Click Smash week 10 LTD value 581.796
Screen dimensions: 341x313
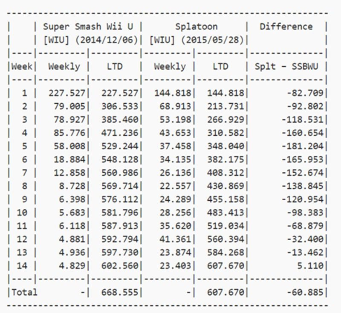[x=119, y=213]
